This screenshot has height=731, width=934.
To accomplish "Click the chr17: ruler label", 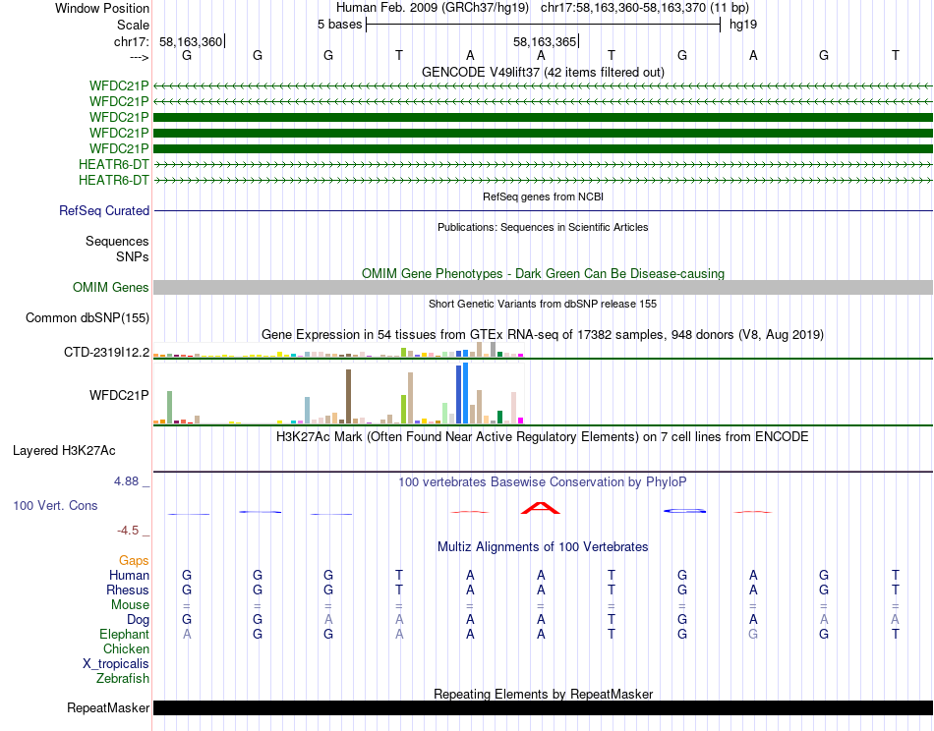I will tap(132, 41).
